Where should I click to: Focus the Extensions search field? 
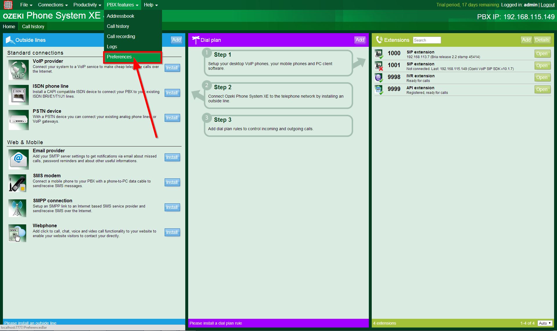click(x=427, y=40)
